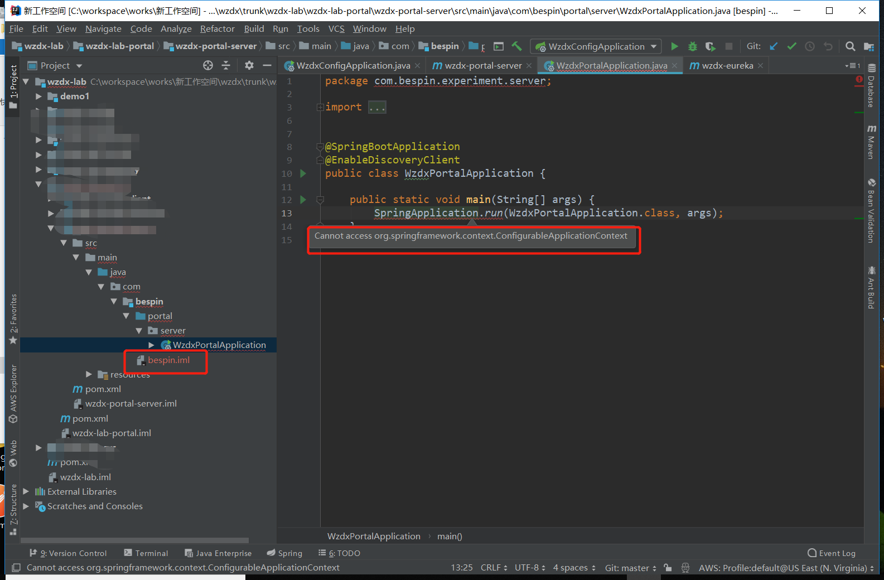Click run gutter arrow beside main method

pos(303,199)
